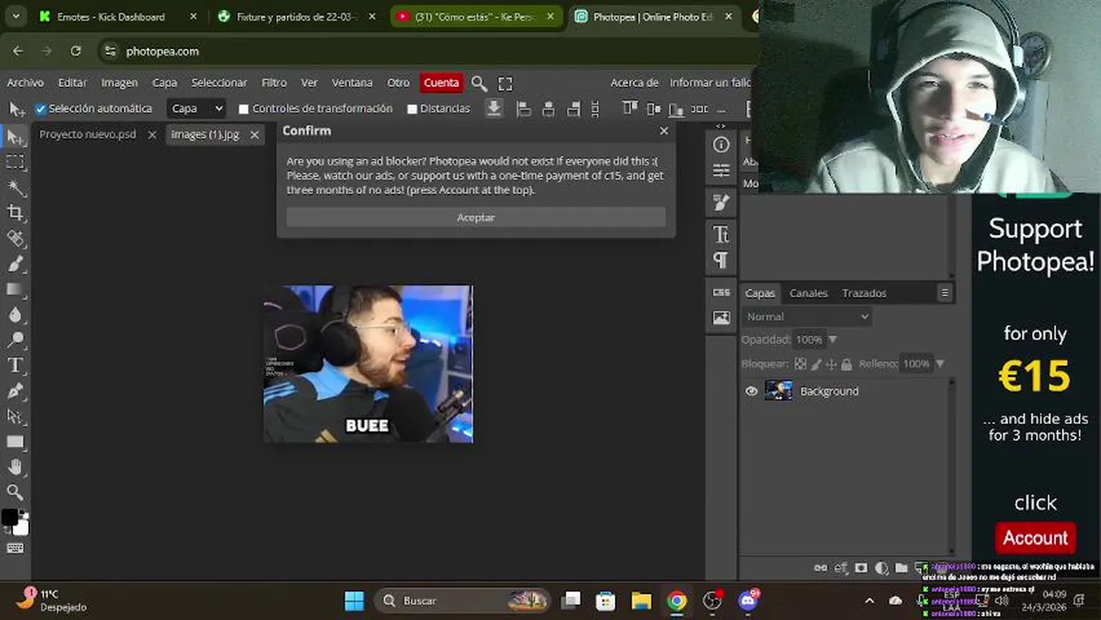Select the Spot Healing tool
Viewport: 1101px width, 620px height.
click(16, 239)
